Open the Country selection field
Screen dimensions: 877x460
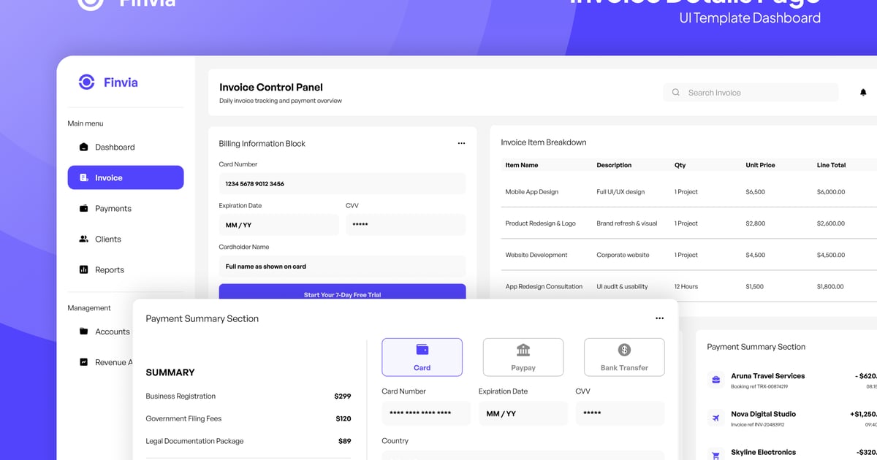coord(523,456)
